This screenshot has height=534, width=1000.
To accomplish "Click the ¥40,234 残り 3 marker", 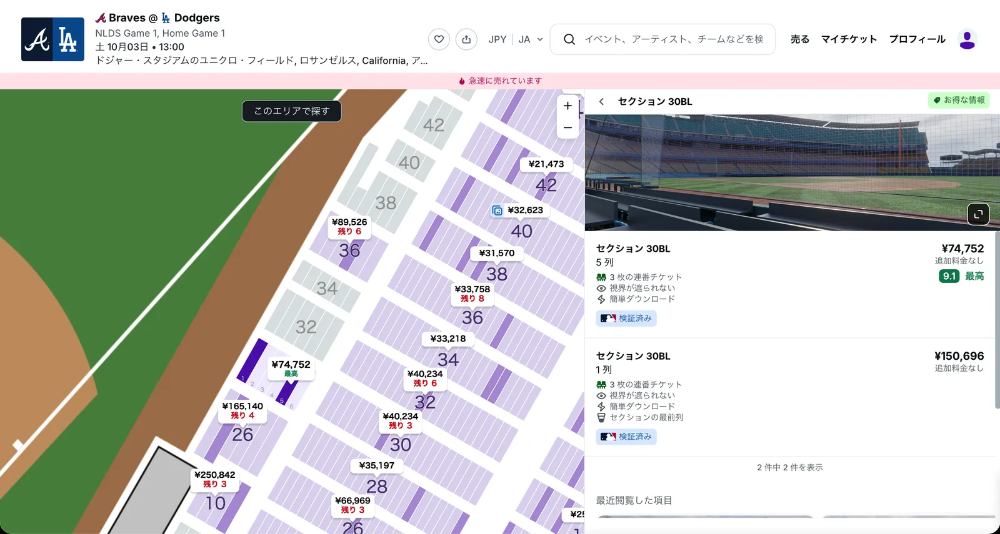I will (401, 421).
